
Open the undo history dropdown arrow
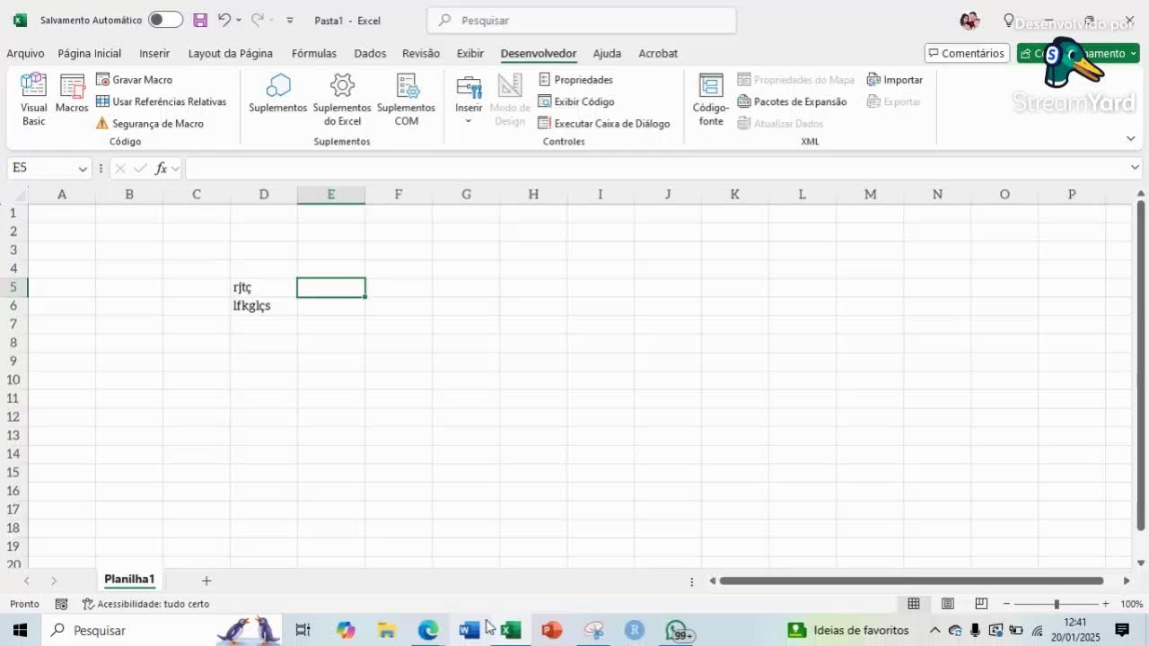point(239,20)
